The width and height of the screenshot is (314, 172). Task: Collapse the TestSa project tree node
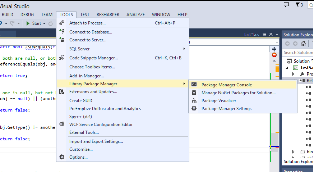(287, 68)
